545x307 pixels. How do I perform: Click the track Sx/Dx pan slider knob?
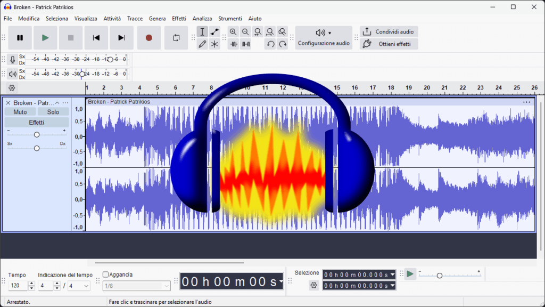point(37,148)
